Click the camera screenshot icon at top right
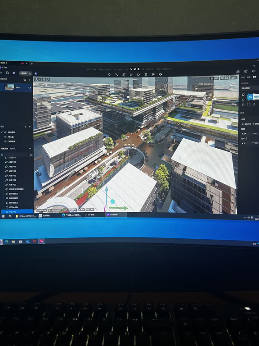The width and height of the screenshot is (259, 346). pyautogui.click(x=254, y=71)
